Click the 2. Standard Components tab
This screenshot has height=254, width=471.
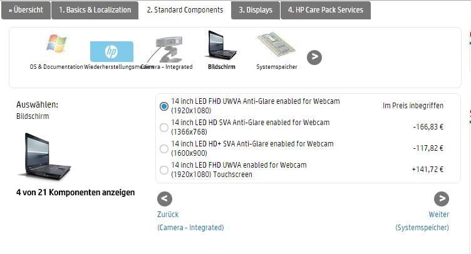pyautogui.click(x=185, y=10)
